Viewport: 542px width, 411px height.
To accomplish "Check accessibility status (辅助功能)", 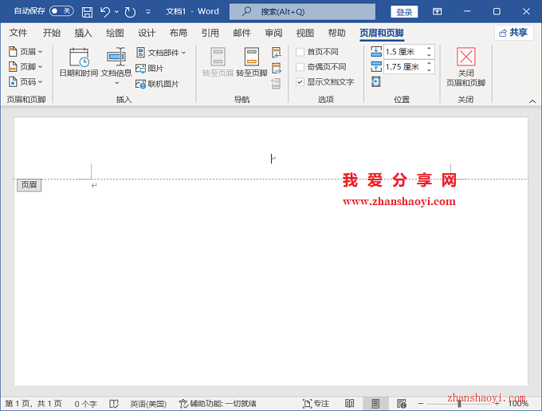I will click(x=218, y=403).
